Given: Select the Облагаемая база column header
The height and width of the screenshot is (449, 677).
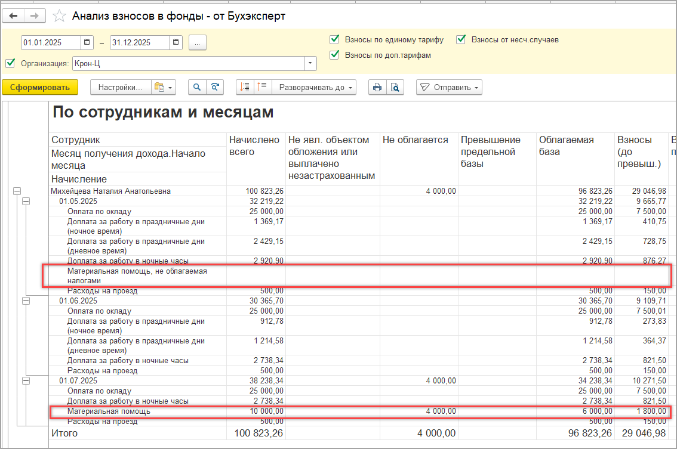Looking at the screenshot, I should click(x=575, y=159).
